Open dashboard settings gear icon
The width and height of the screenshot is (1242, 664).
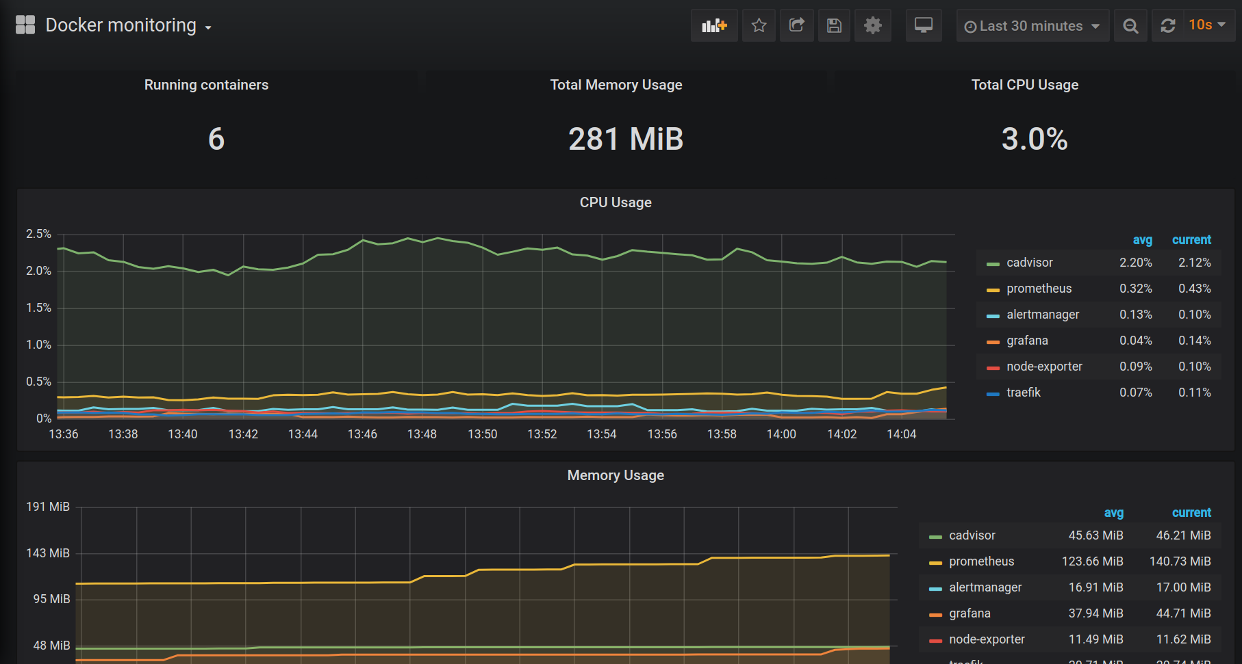pos(872,26)
